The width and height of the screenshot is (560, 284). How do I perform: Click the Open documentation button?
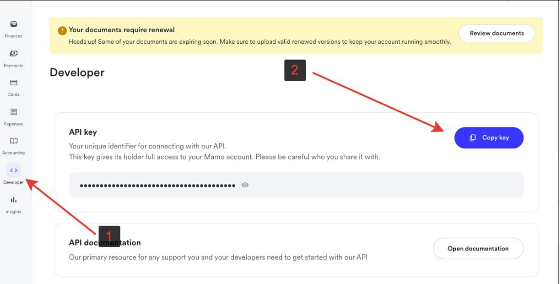pos(478,248)
